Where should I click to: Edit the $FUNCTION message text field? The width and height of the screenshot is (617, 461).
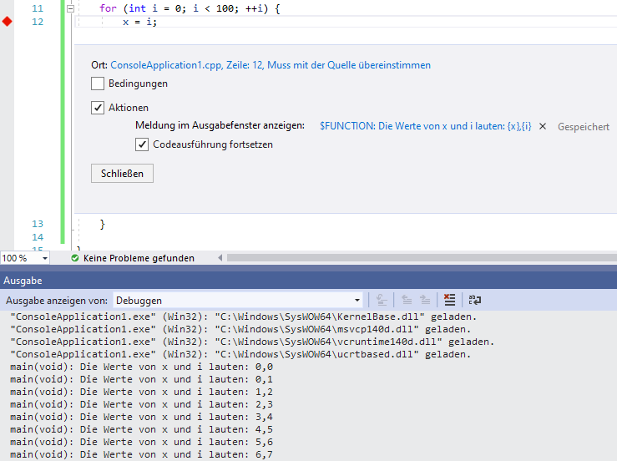point(425,126)
